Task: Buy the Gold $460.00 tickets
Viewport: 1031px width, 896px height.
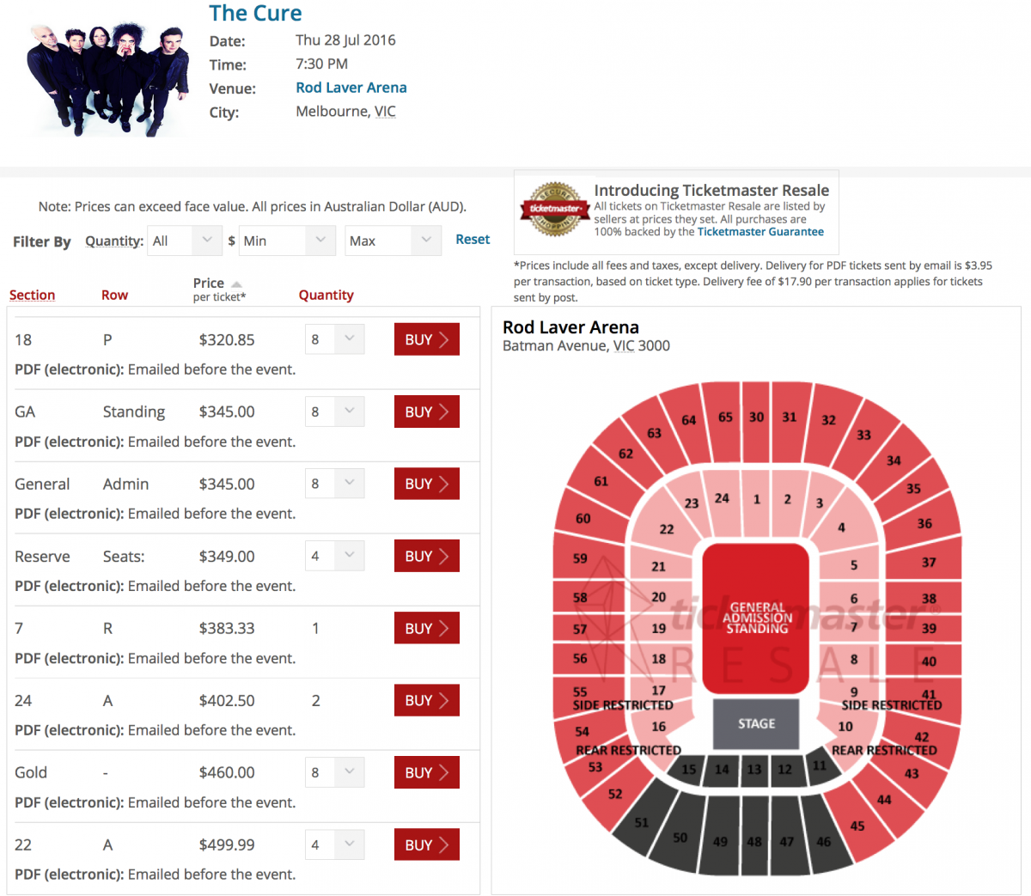Action: 426,772
